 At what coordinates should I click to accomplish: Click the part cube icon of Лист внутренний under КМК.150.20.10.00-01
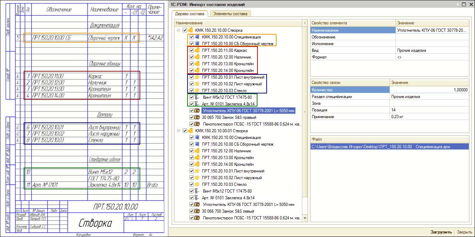(x=197, y=171)
